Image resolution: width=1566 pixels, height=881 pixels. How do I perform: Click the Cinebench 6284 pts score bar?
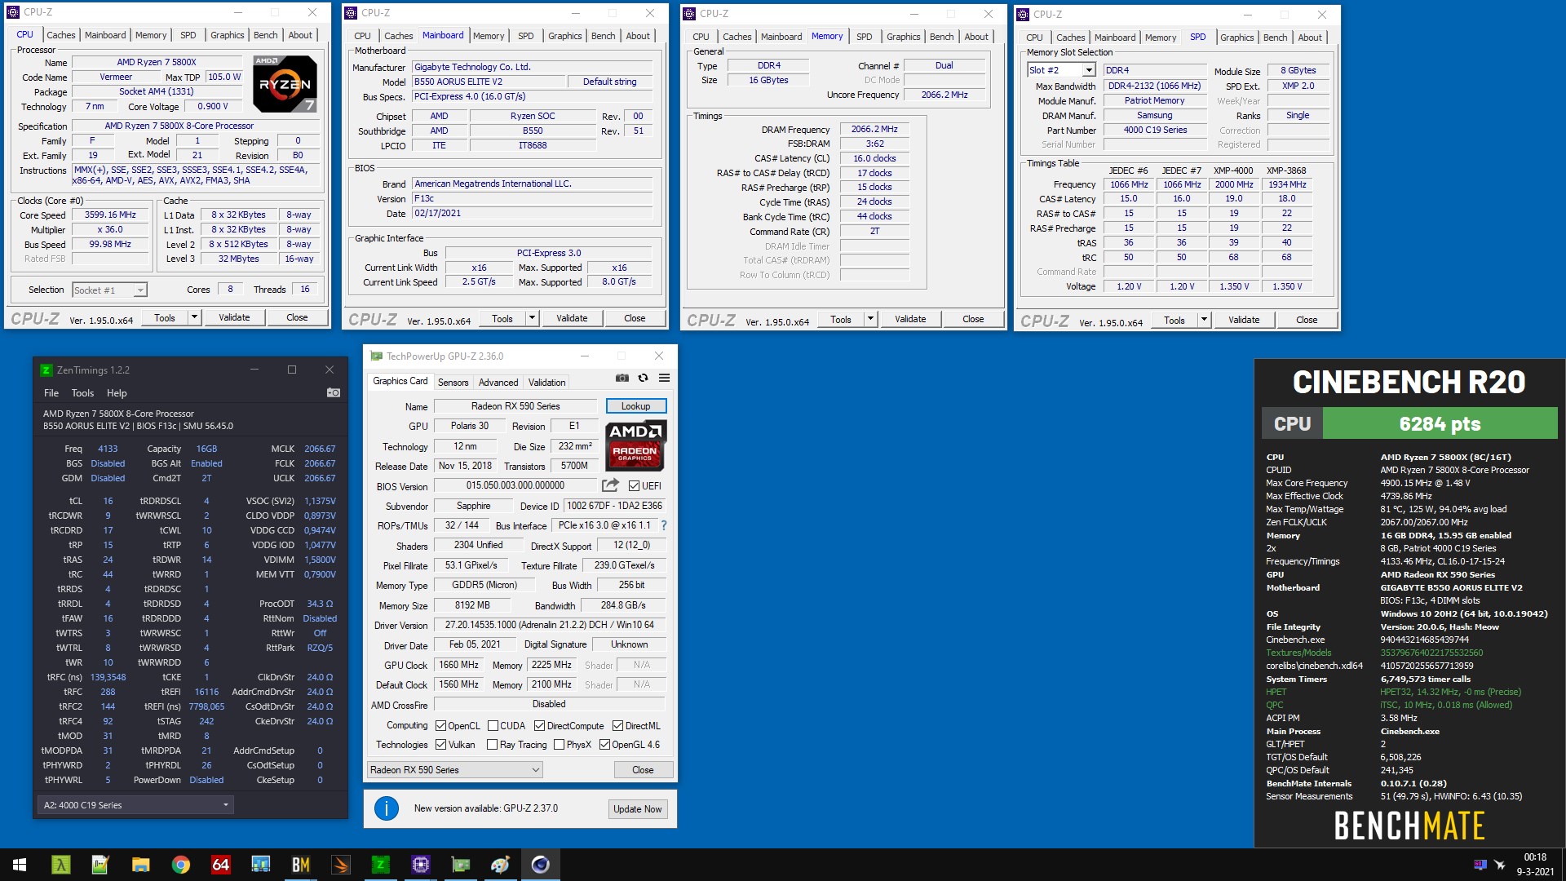[1440, 424]
